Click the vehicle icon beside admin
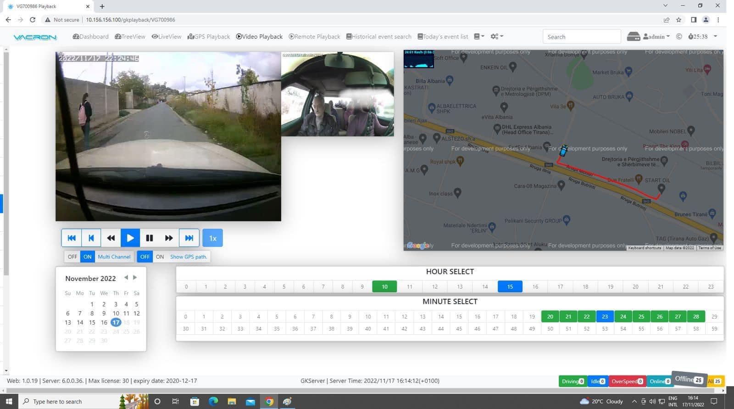The image size is (734, 409). (x=633, y=37)
